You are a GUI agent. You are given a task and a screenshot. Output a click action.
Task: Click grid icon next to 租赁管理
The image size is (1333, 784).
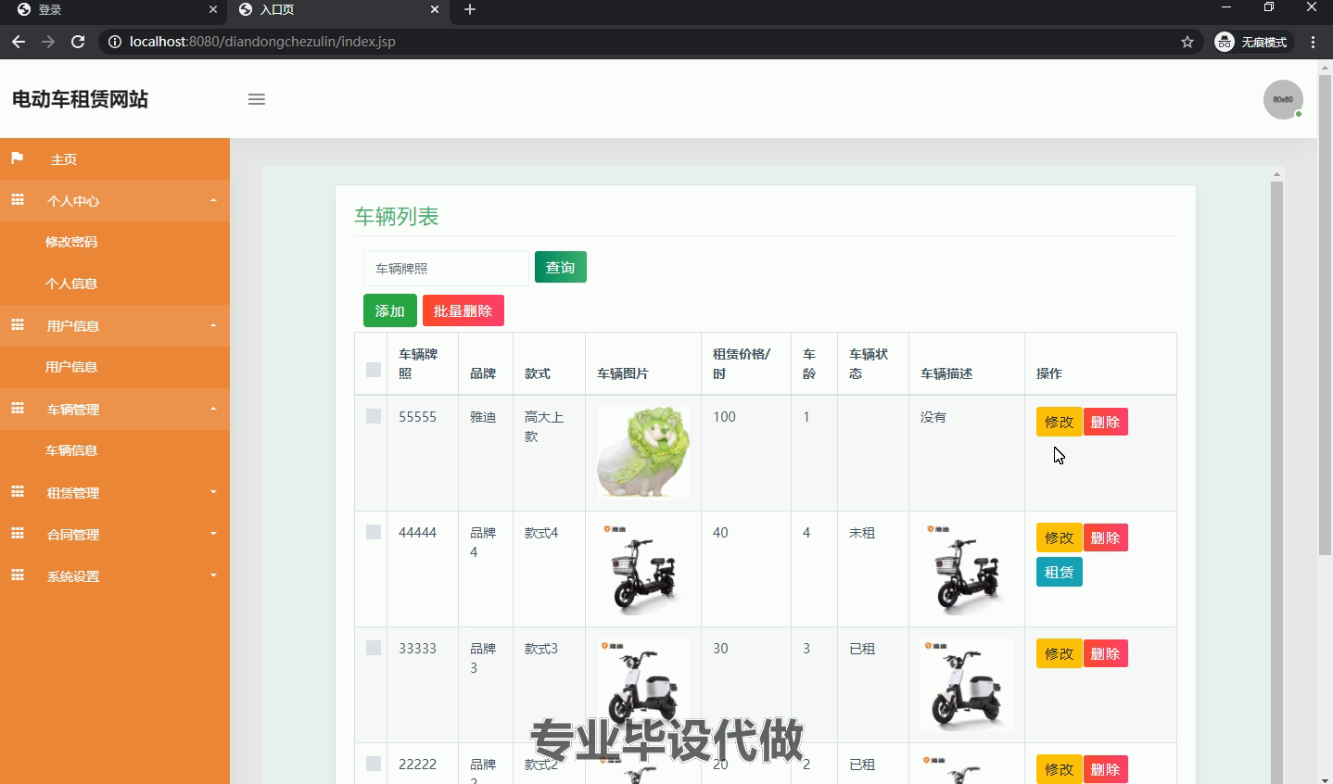click(18, 492)
